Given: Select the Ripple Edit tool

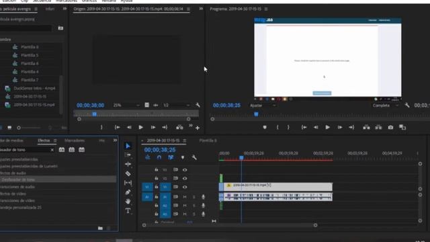Looking at the screenshot, I should tap(128, 164).
